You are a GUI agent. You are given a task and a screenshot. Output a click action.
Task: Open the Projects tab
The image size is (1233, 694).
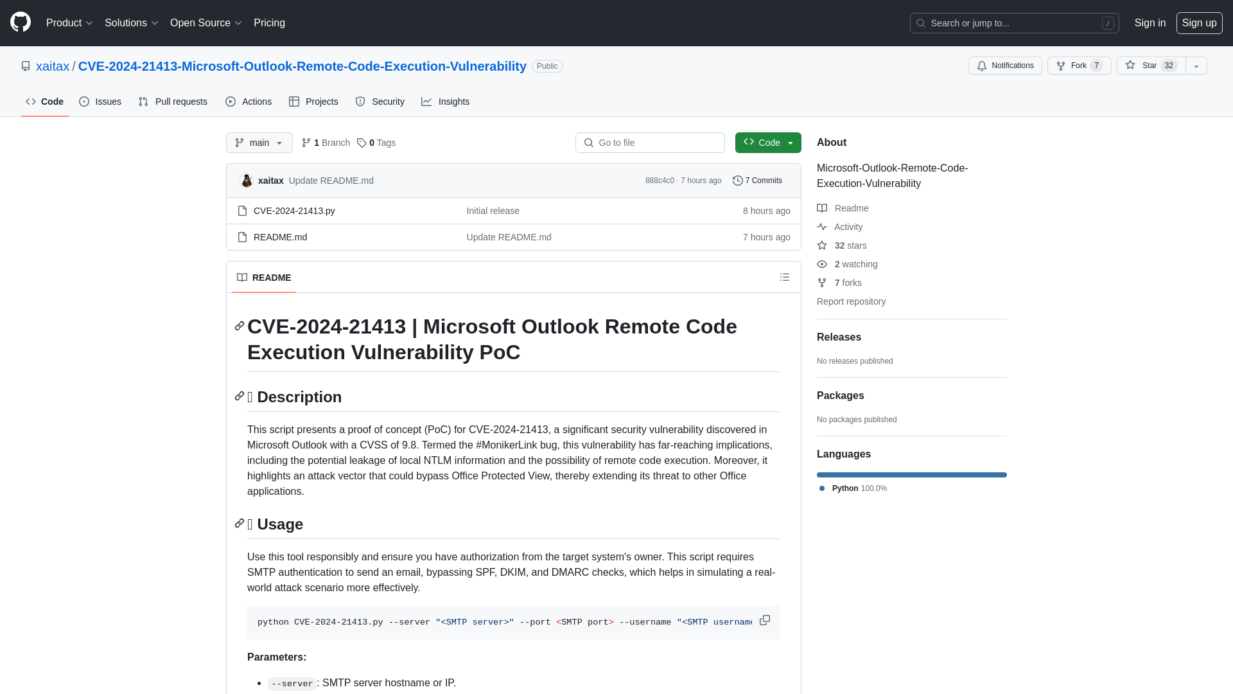(313, 102)
